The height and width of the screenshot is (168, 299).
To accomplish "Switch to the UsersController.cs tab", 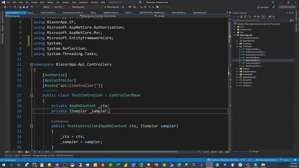I will tap(48, 13).
